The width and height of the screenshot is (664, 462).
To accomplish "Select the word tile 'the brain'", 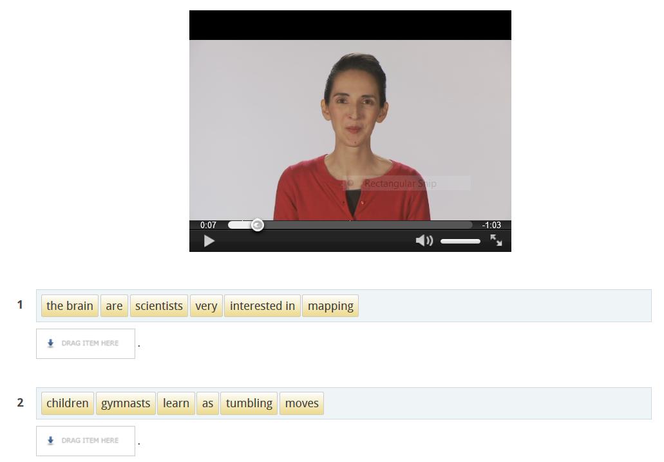I will (70, 306).
